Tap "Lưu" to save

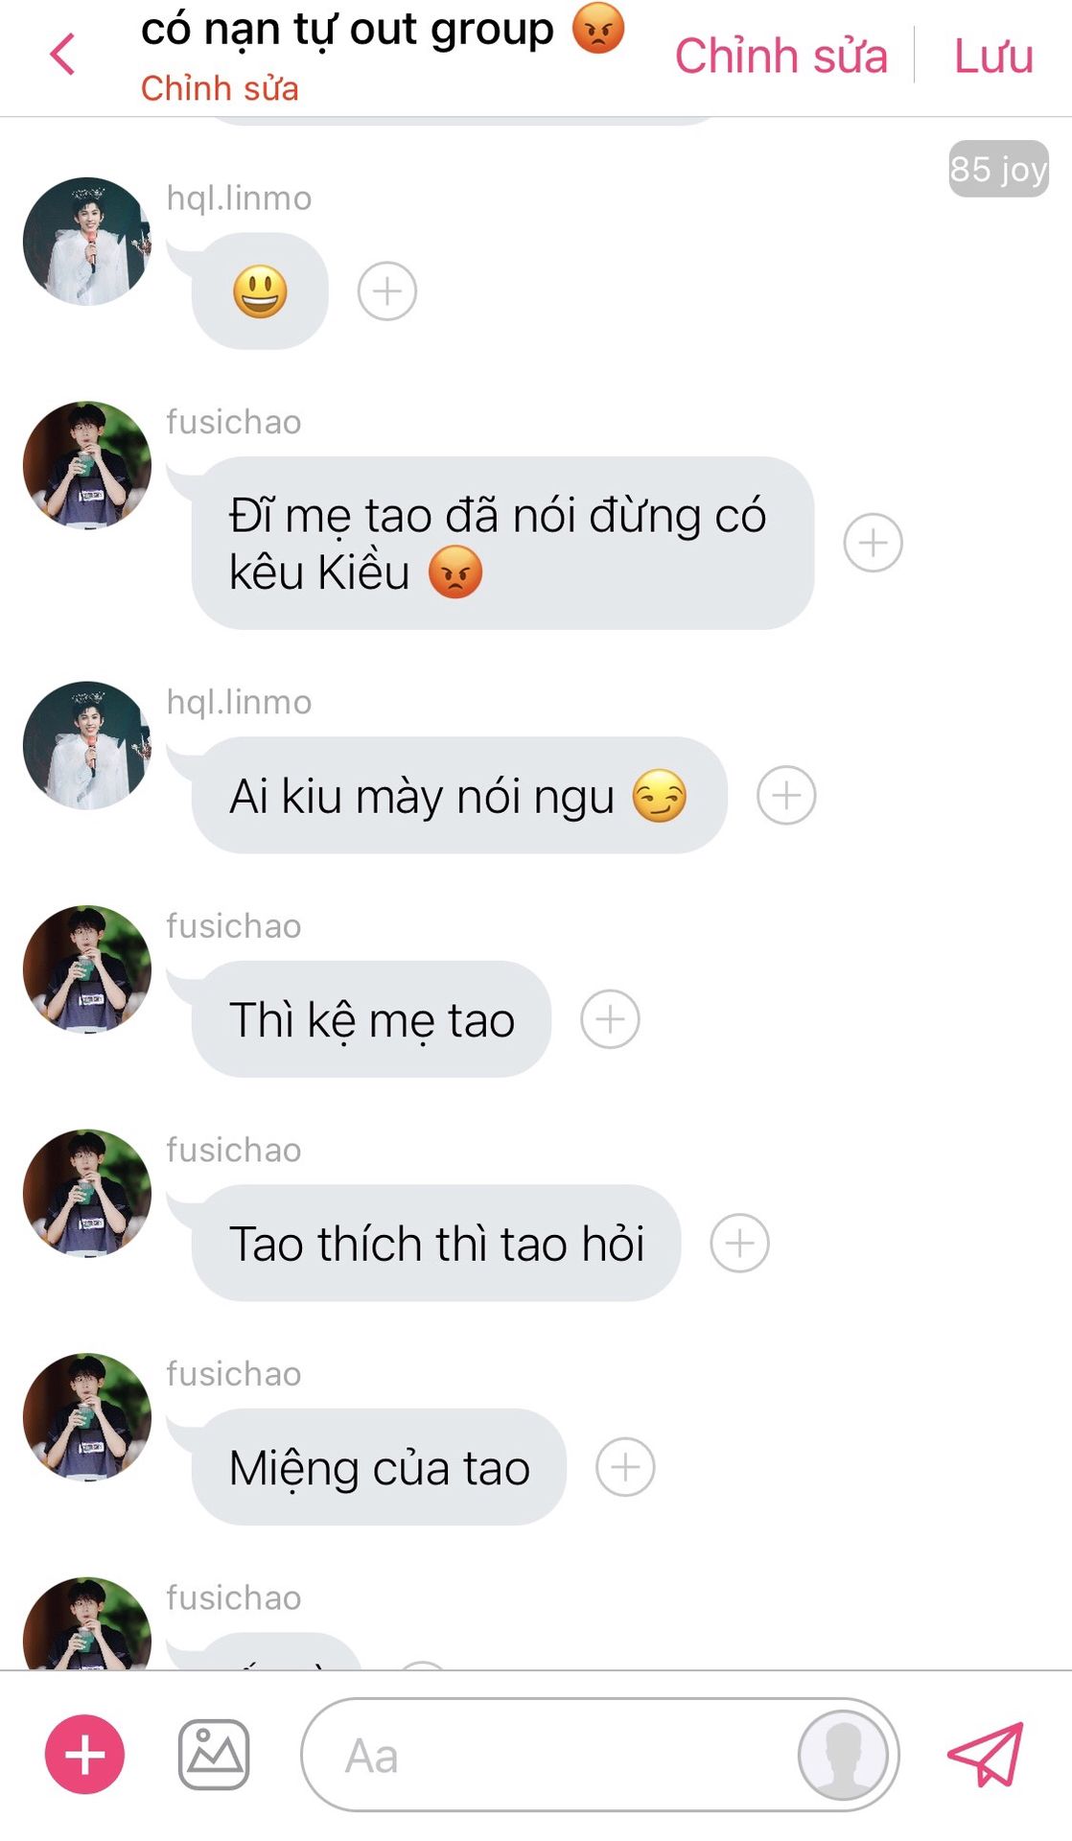point(993,56)
